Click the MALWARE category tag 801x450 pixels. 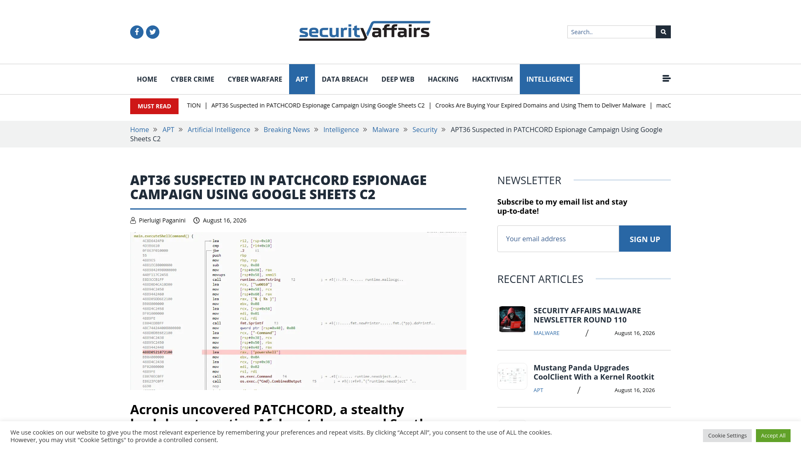tap(547, 333)
